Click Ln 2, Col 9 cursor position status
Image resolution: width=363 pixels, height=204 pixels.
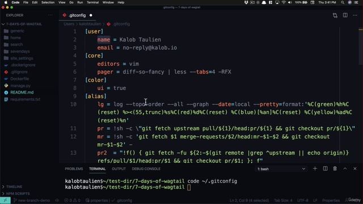(x=249, y=200)
